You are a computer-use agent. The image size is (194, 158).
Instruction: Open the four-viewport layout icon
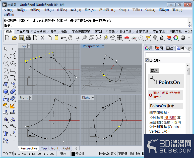click(119, 38)
